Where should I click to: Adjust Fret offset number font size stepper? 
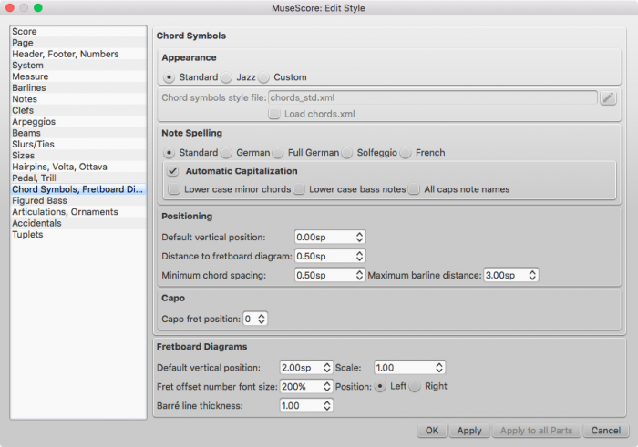click(327, 387)
